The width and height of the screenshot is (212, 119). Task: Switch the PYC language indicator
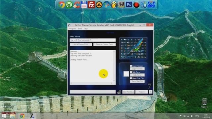coord(197,116)
